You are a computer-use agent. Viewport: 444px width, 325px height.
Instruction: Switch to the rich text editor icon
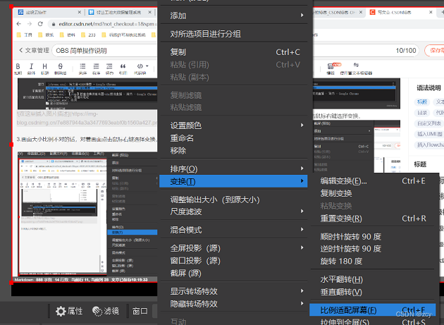[x=356, y=65]
